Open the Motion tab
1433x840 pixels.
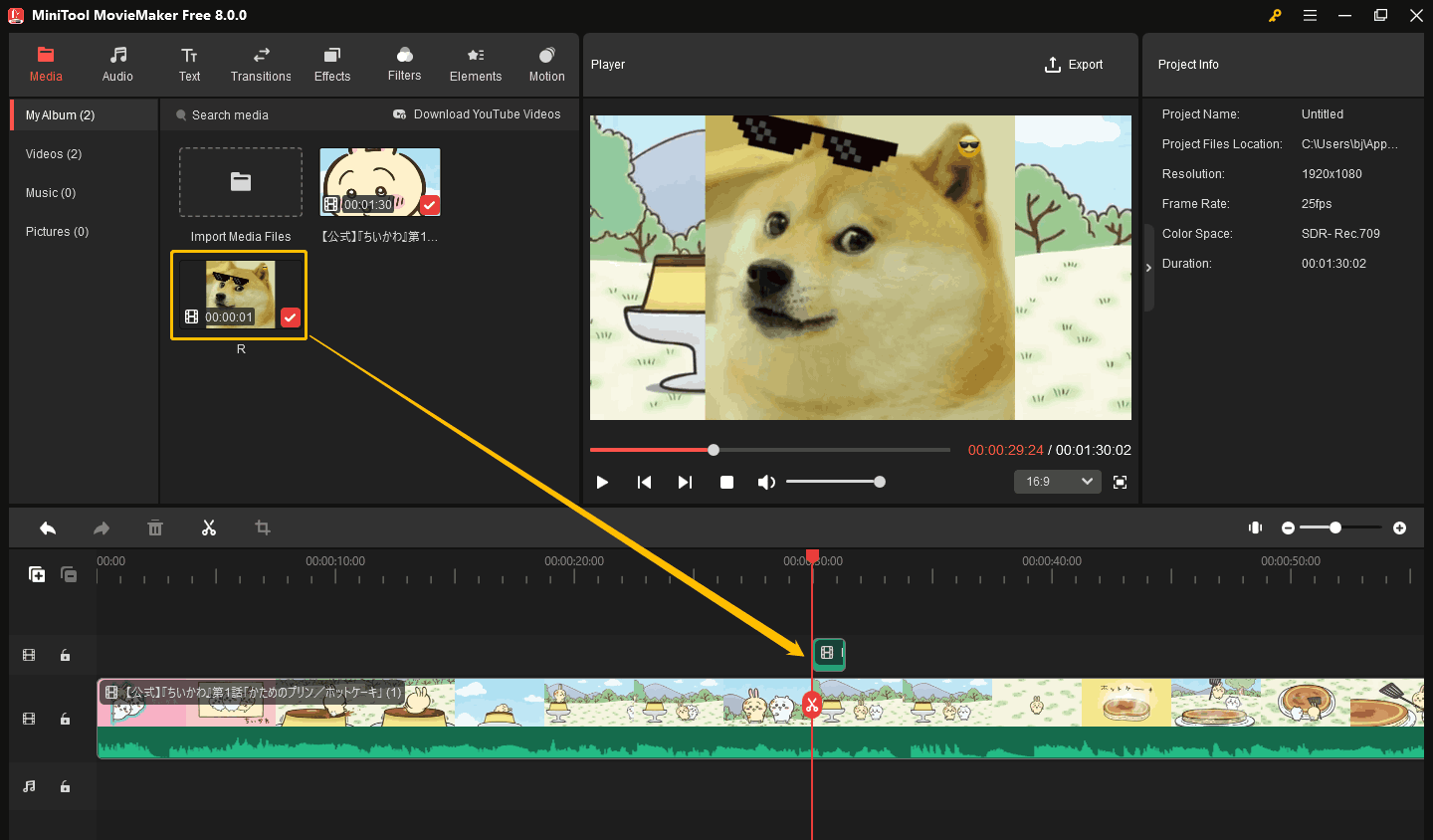tap(546, 65)
